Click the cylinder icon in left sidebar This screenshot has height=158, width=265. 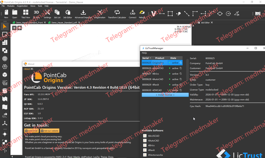[x=5, y=91]
